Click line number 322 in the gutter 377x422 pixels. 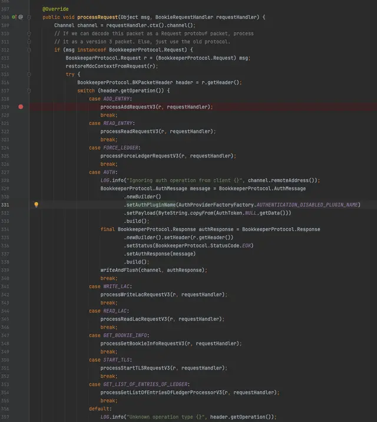coord(5,131)
